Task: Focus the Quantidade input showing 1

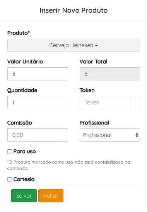Action: point(38,103)
